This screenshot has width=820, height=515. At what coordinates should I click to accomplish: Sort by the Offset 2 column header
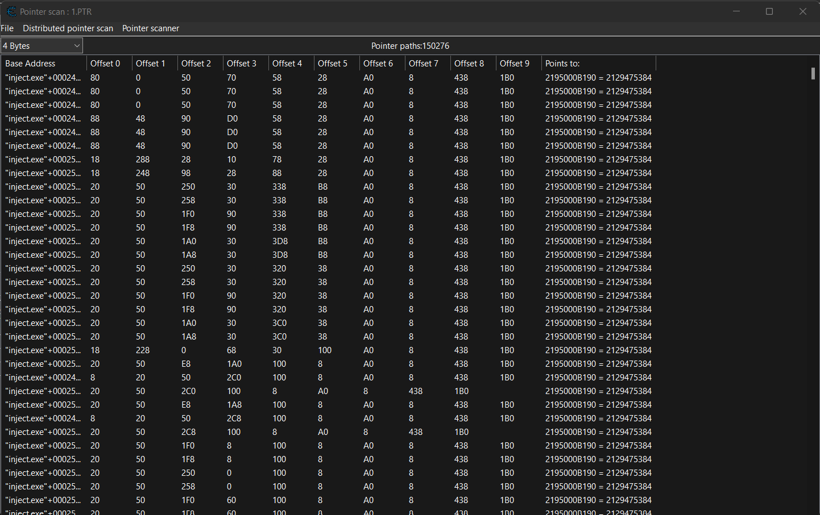[200, 64]
